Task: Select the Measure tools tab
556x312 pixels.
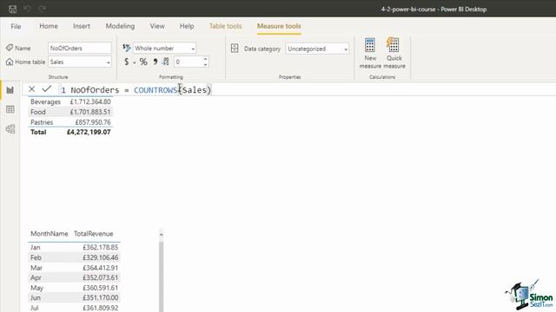Action: click(279, 26)
